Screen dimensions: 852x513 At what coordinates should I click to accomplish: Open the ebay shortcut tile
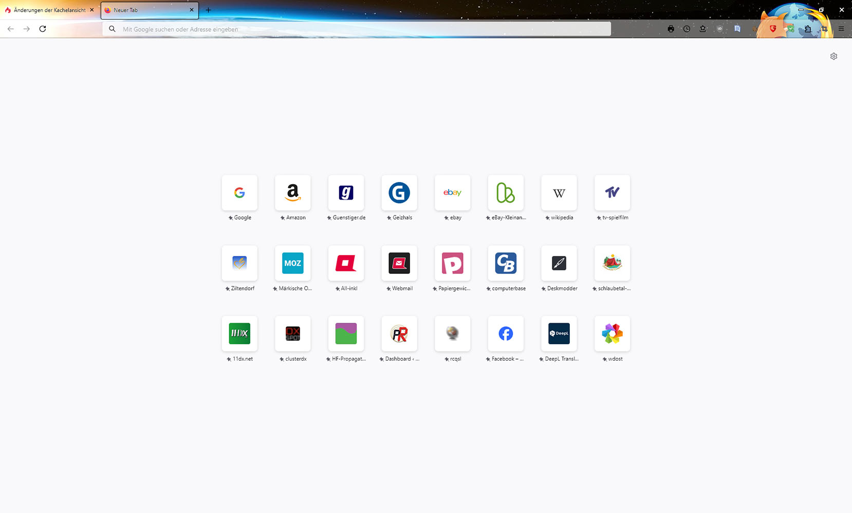pos(453,193)
